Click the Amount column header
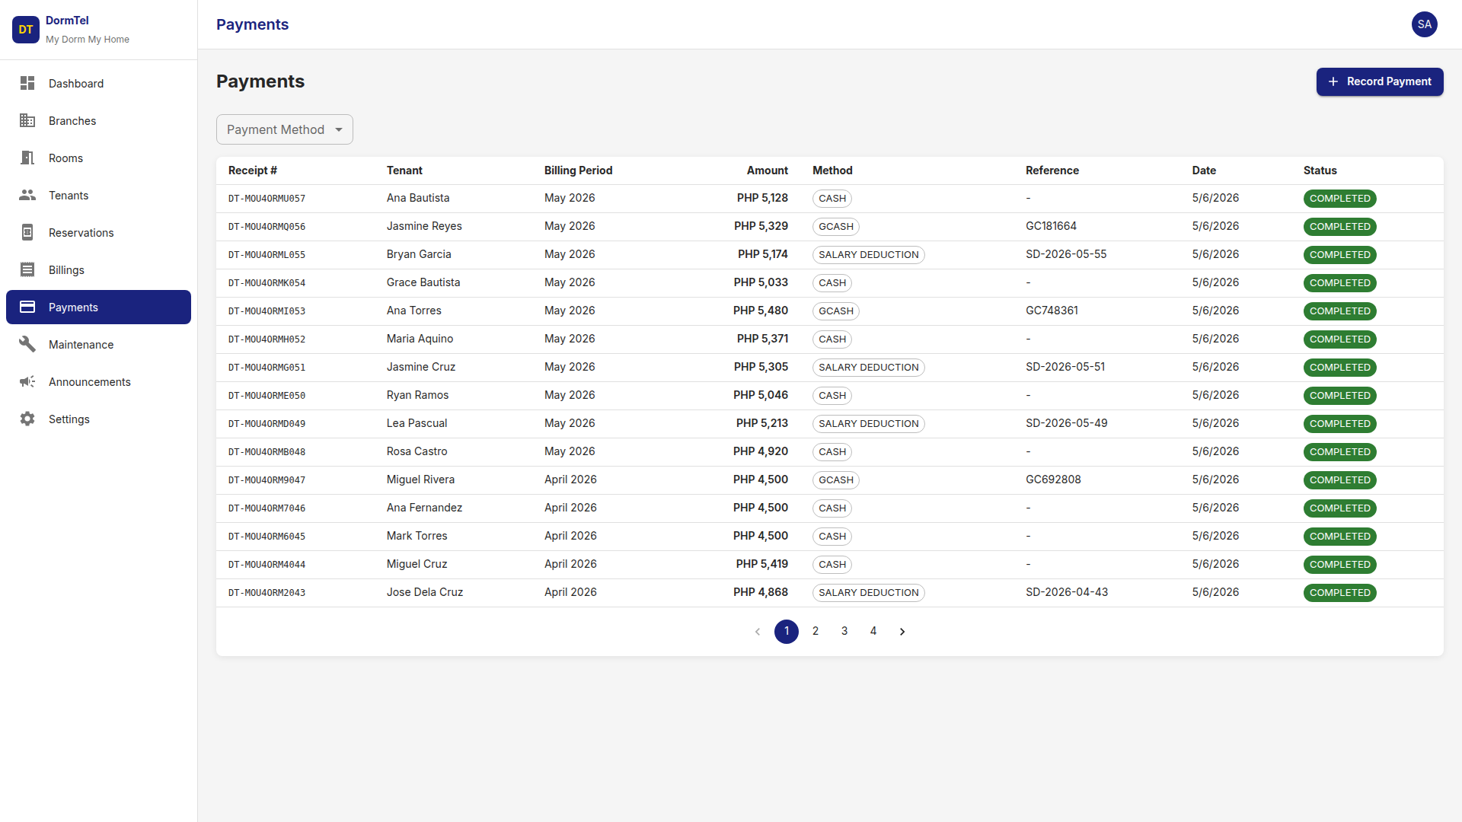 pyautogui.click(x=767, y=170)
